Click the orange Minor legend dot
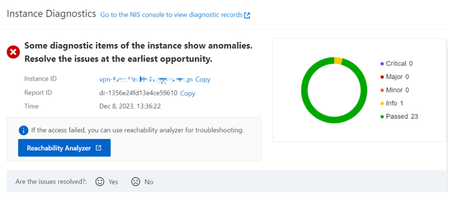The image size is (456, 199). [382, 90]
